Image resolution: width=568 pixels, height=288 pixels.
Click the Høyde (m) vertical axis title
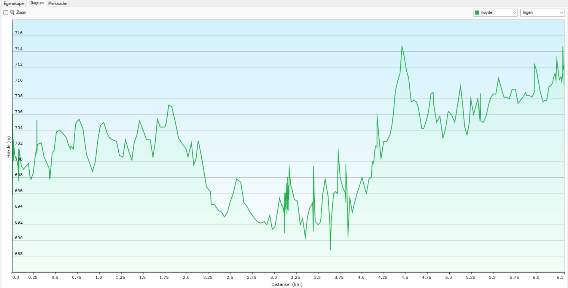point(9,147)
